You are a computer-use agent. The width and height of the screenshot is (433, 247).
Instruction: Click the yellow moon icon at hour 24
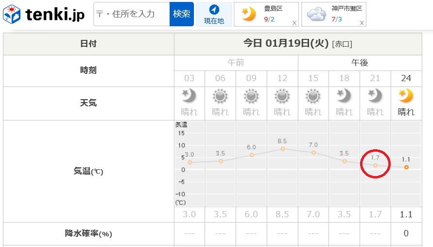(406, 96)
